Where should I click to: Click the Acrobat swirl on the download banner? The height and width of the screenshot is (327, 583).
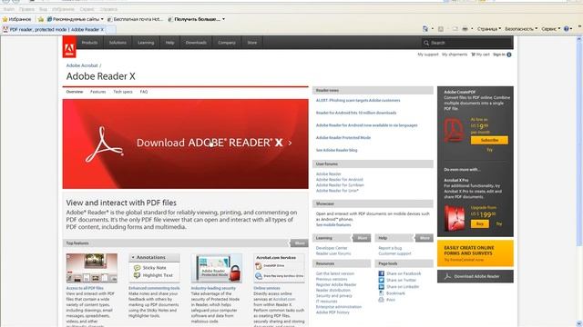[x=104, y=144]
